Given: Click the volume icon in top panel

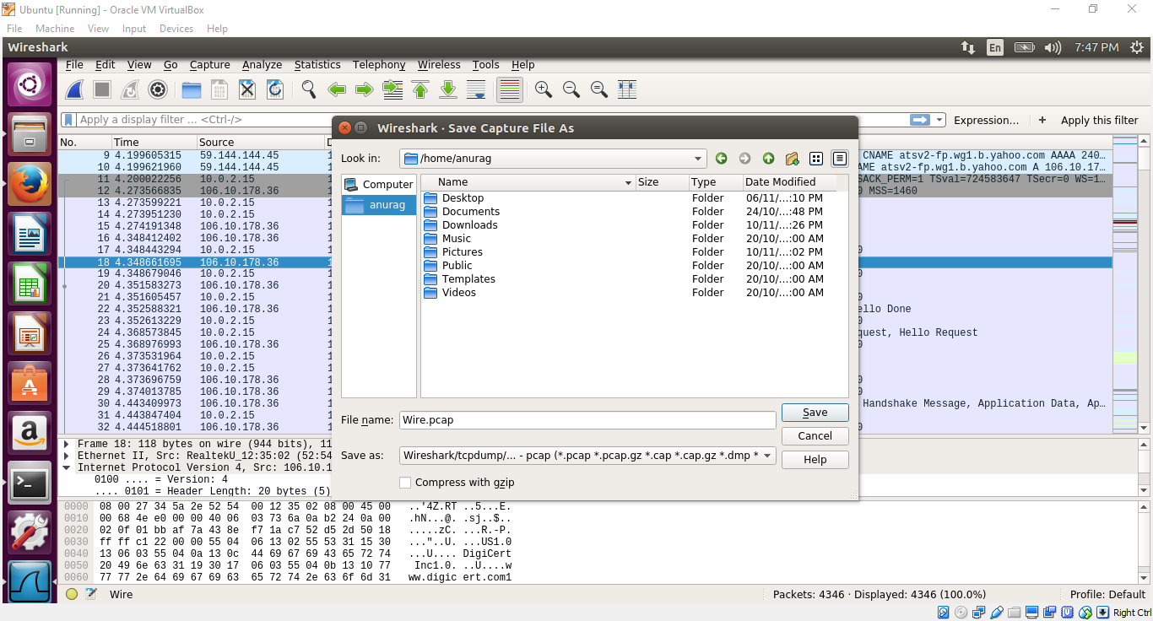Looking at the screenshot, I should coord(1053,47).
